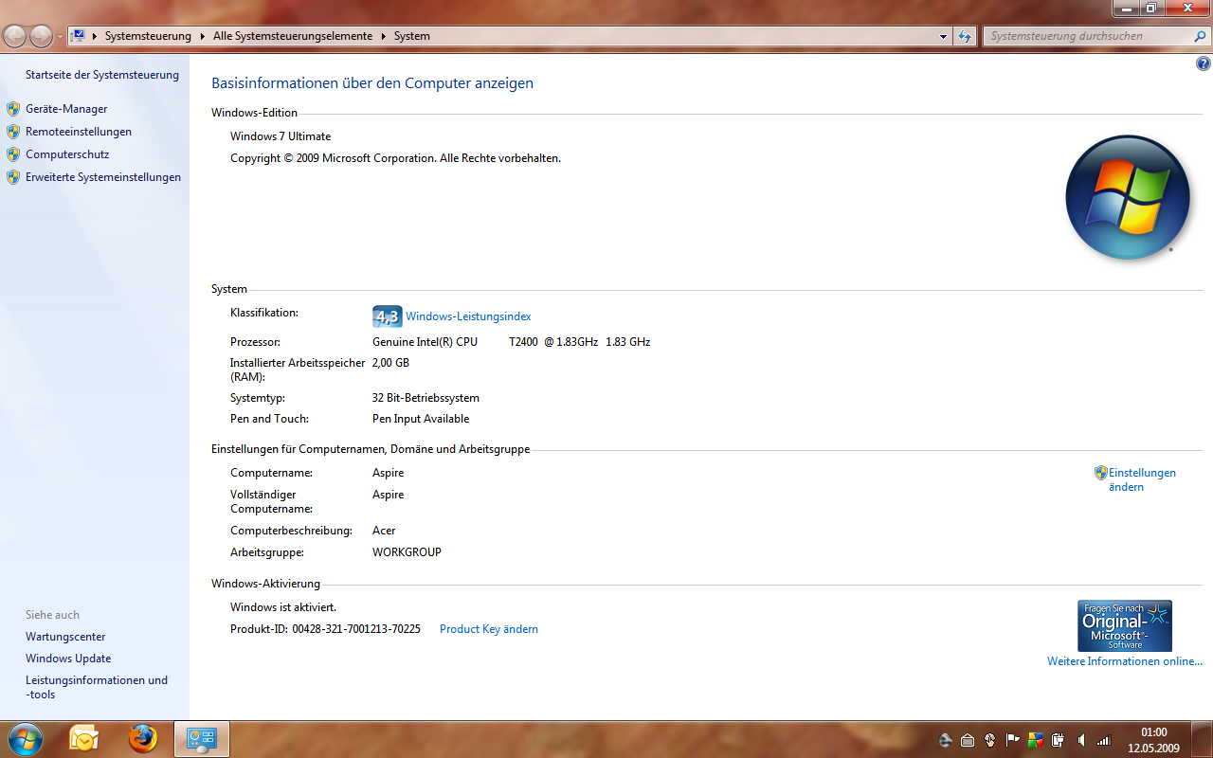Click the touch pointer hand tray icon
This screenshot has width=1213, height=758.
coord(990,740)
